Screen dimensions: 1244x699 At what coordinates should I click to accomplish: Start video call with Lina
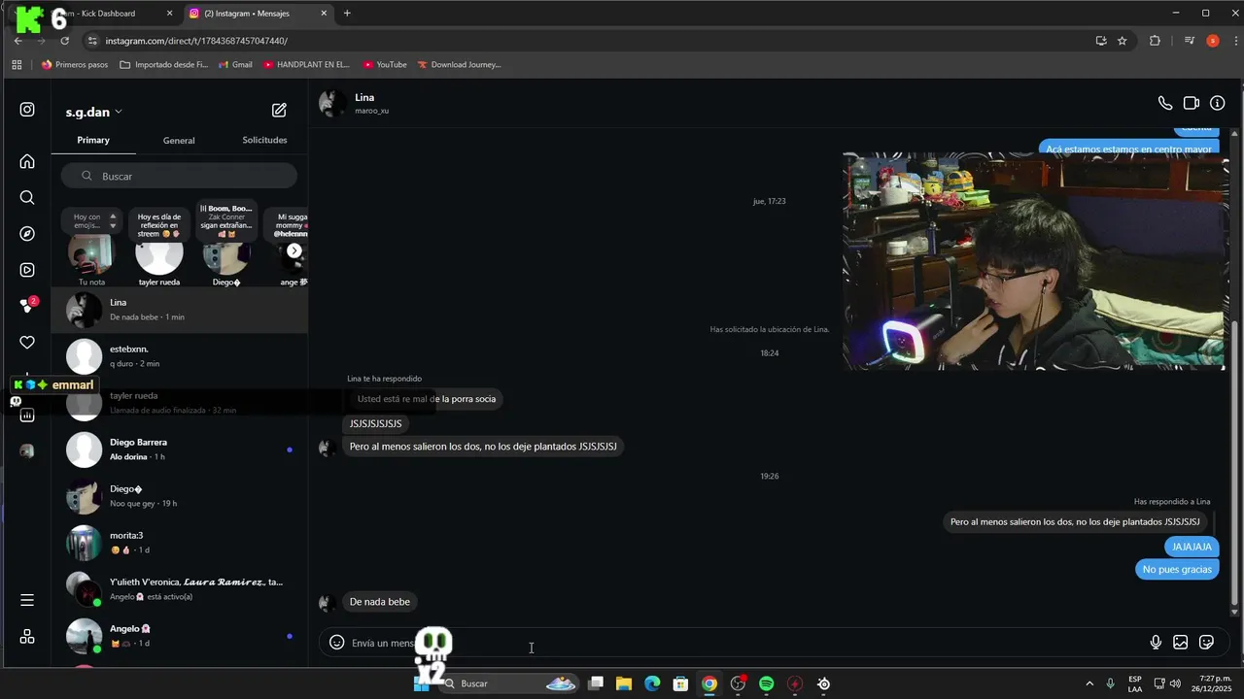click(1192, 103)
